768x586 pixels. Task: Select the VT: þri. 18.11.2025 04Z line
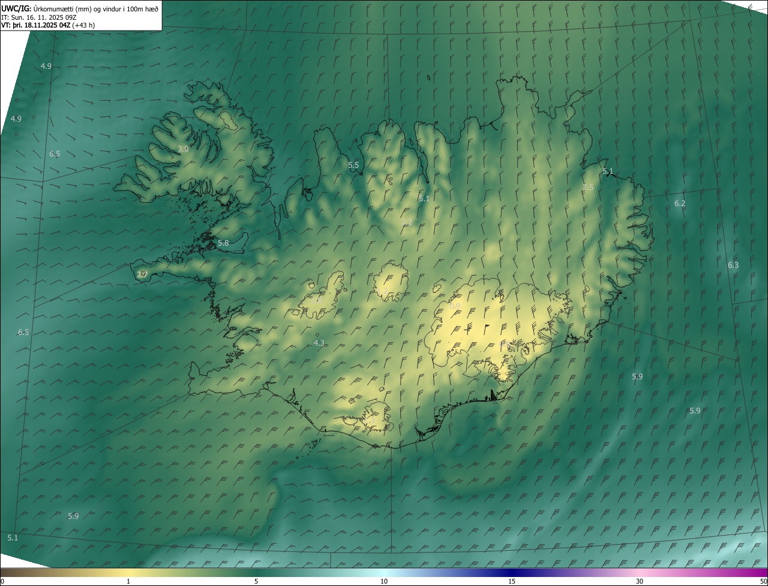tap(48, 25)
